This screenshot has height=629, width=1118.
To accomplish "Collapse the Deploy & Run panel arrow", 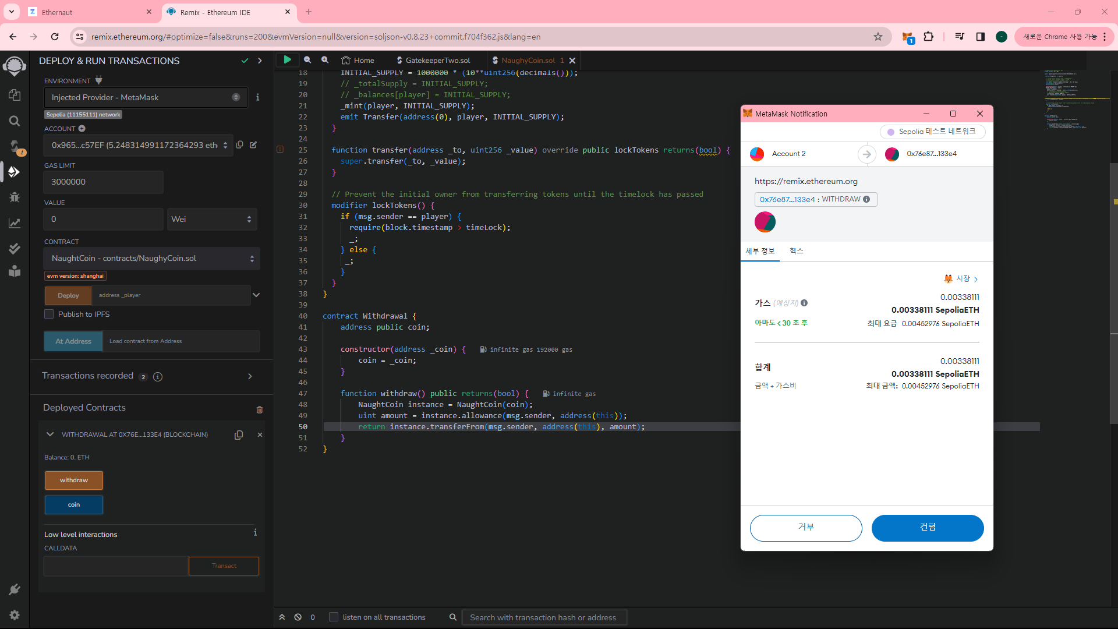I will coord(260,61).
